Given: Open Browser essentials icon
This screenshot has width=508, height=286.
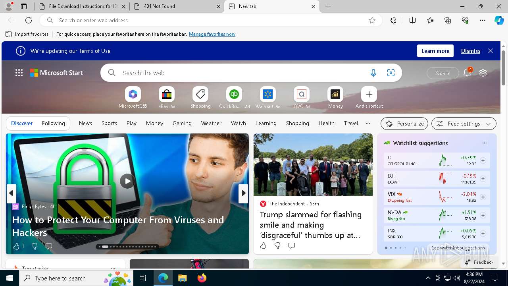Looking at the screenshot, I should pos(465,20).
